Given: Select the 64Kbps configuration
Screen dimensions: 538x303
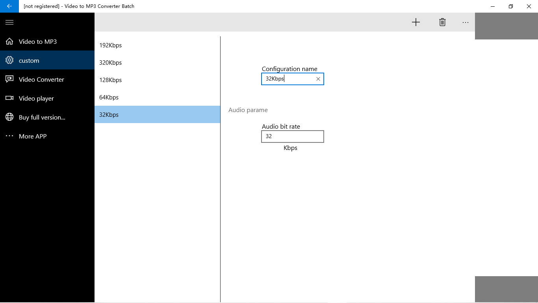Looking at the screenshot, I should tap(158, 97).
